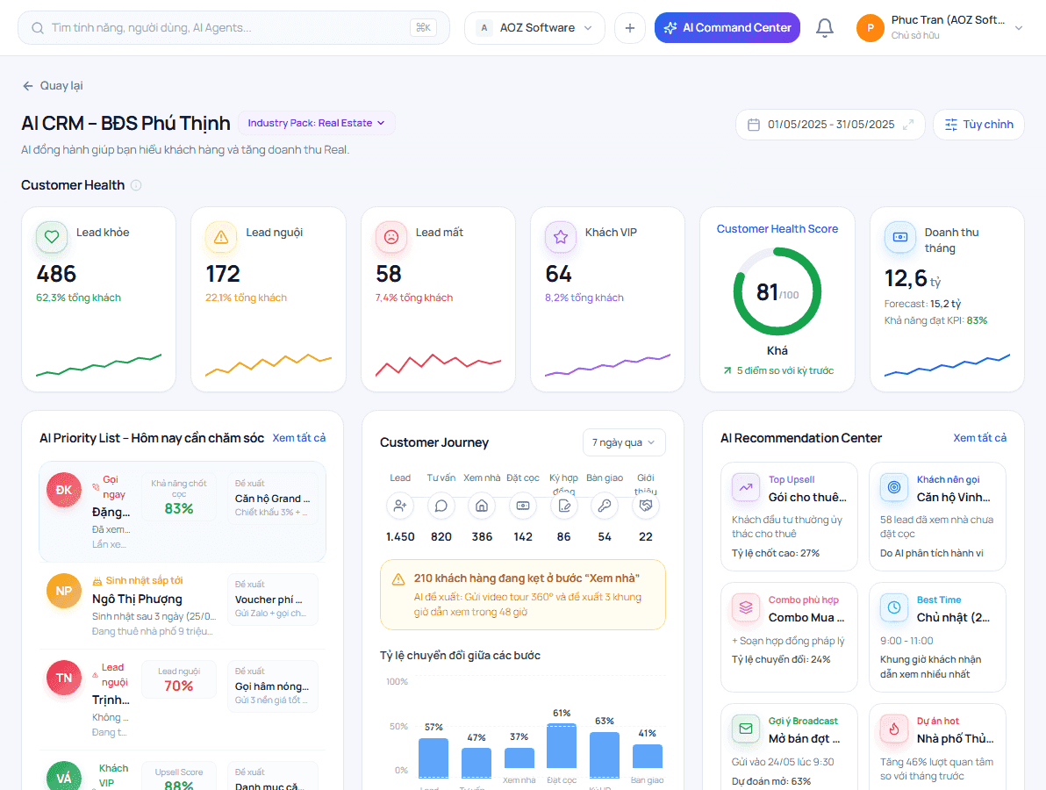
Task: Click the Ký hợp đồng document icon
Action: pos(563,506)
